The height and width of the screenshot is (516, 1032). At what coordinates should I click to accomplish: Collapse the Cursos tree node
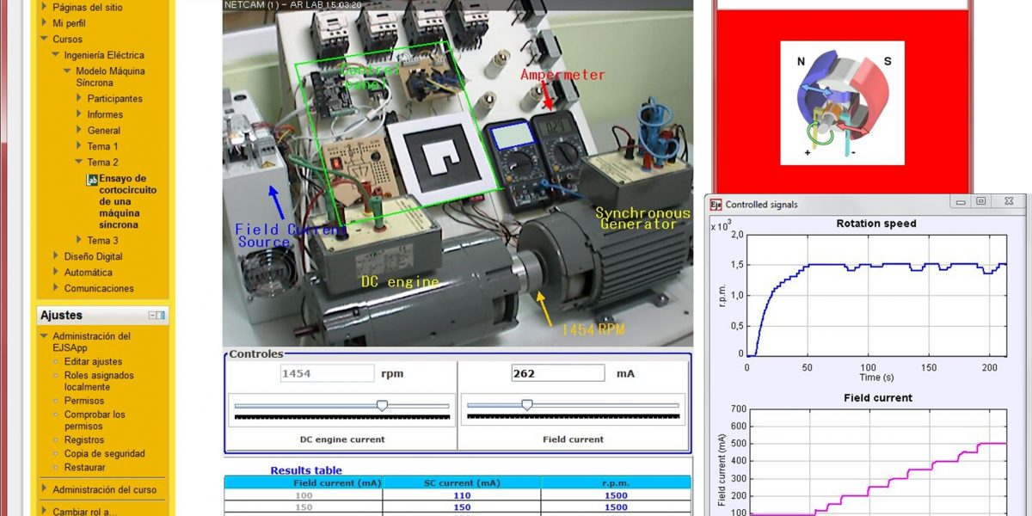click(x=45, y=40)
